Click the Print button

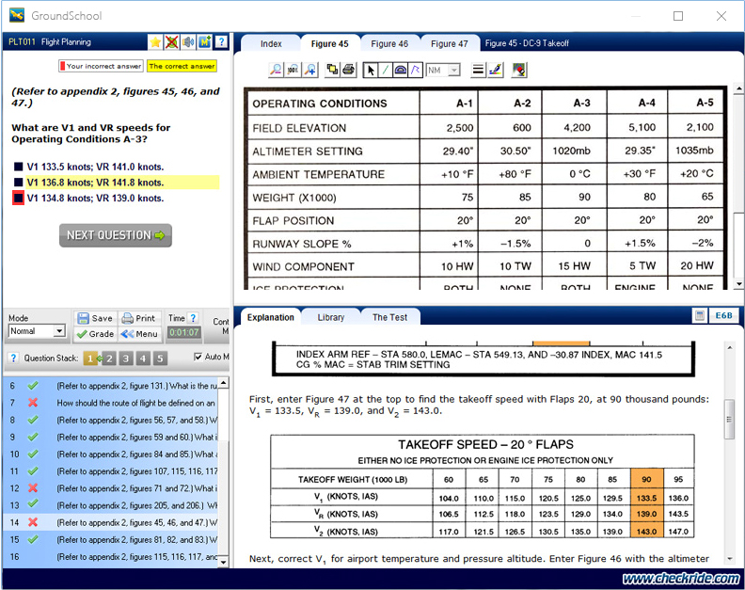point(138,318)
